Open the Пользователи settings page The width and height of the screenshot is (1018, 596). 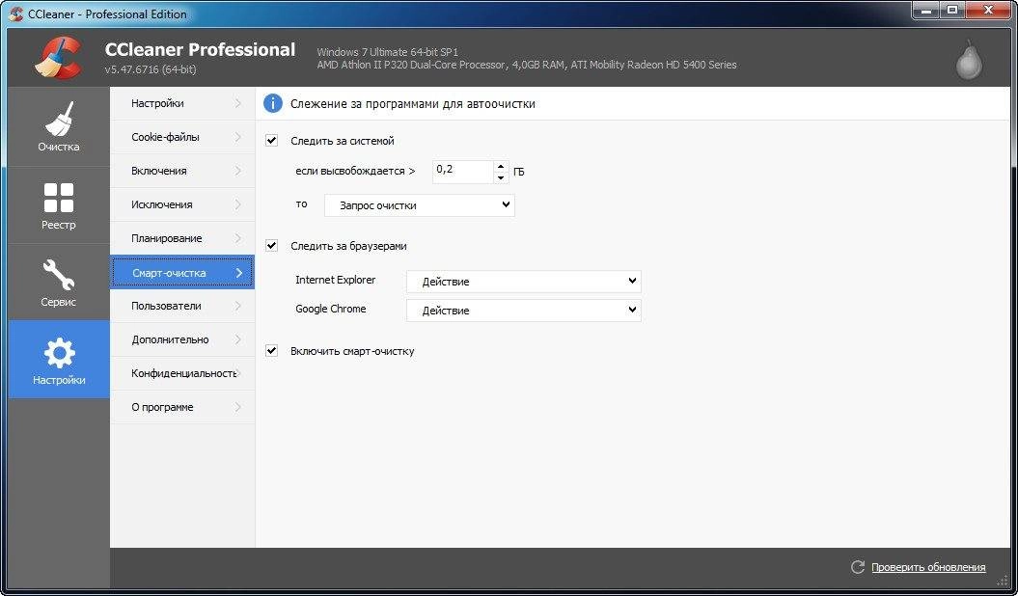[182, 306]
